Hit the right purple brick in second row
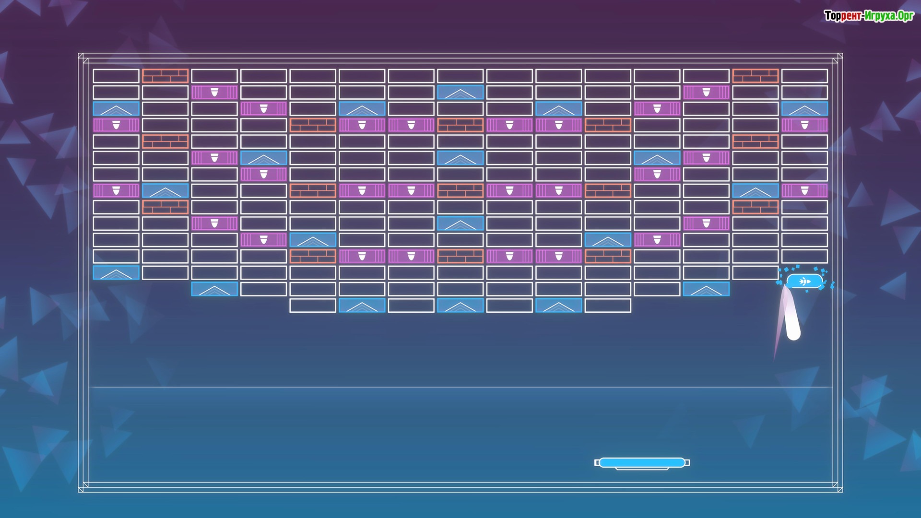921x518 pixels. click(706, 93)
